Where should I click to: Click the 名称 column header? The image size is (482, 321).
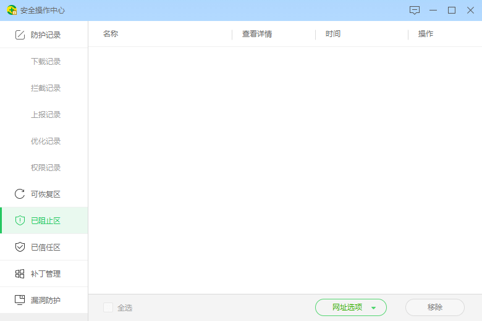(x=111, y=34)
